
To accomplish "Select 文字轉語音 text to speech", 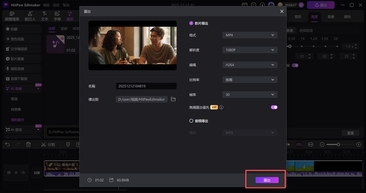I will click(22, 49).
